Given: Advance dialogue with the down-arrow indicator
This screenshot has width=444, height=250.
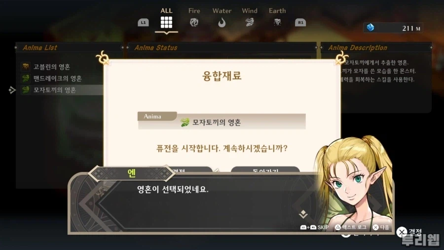Looking at the screenshot, I should [x=303, y=214].
